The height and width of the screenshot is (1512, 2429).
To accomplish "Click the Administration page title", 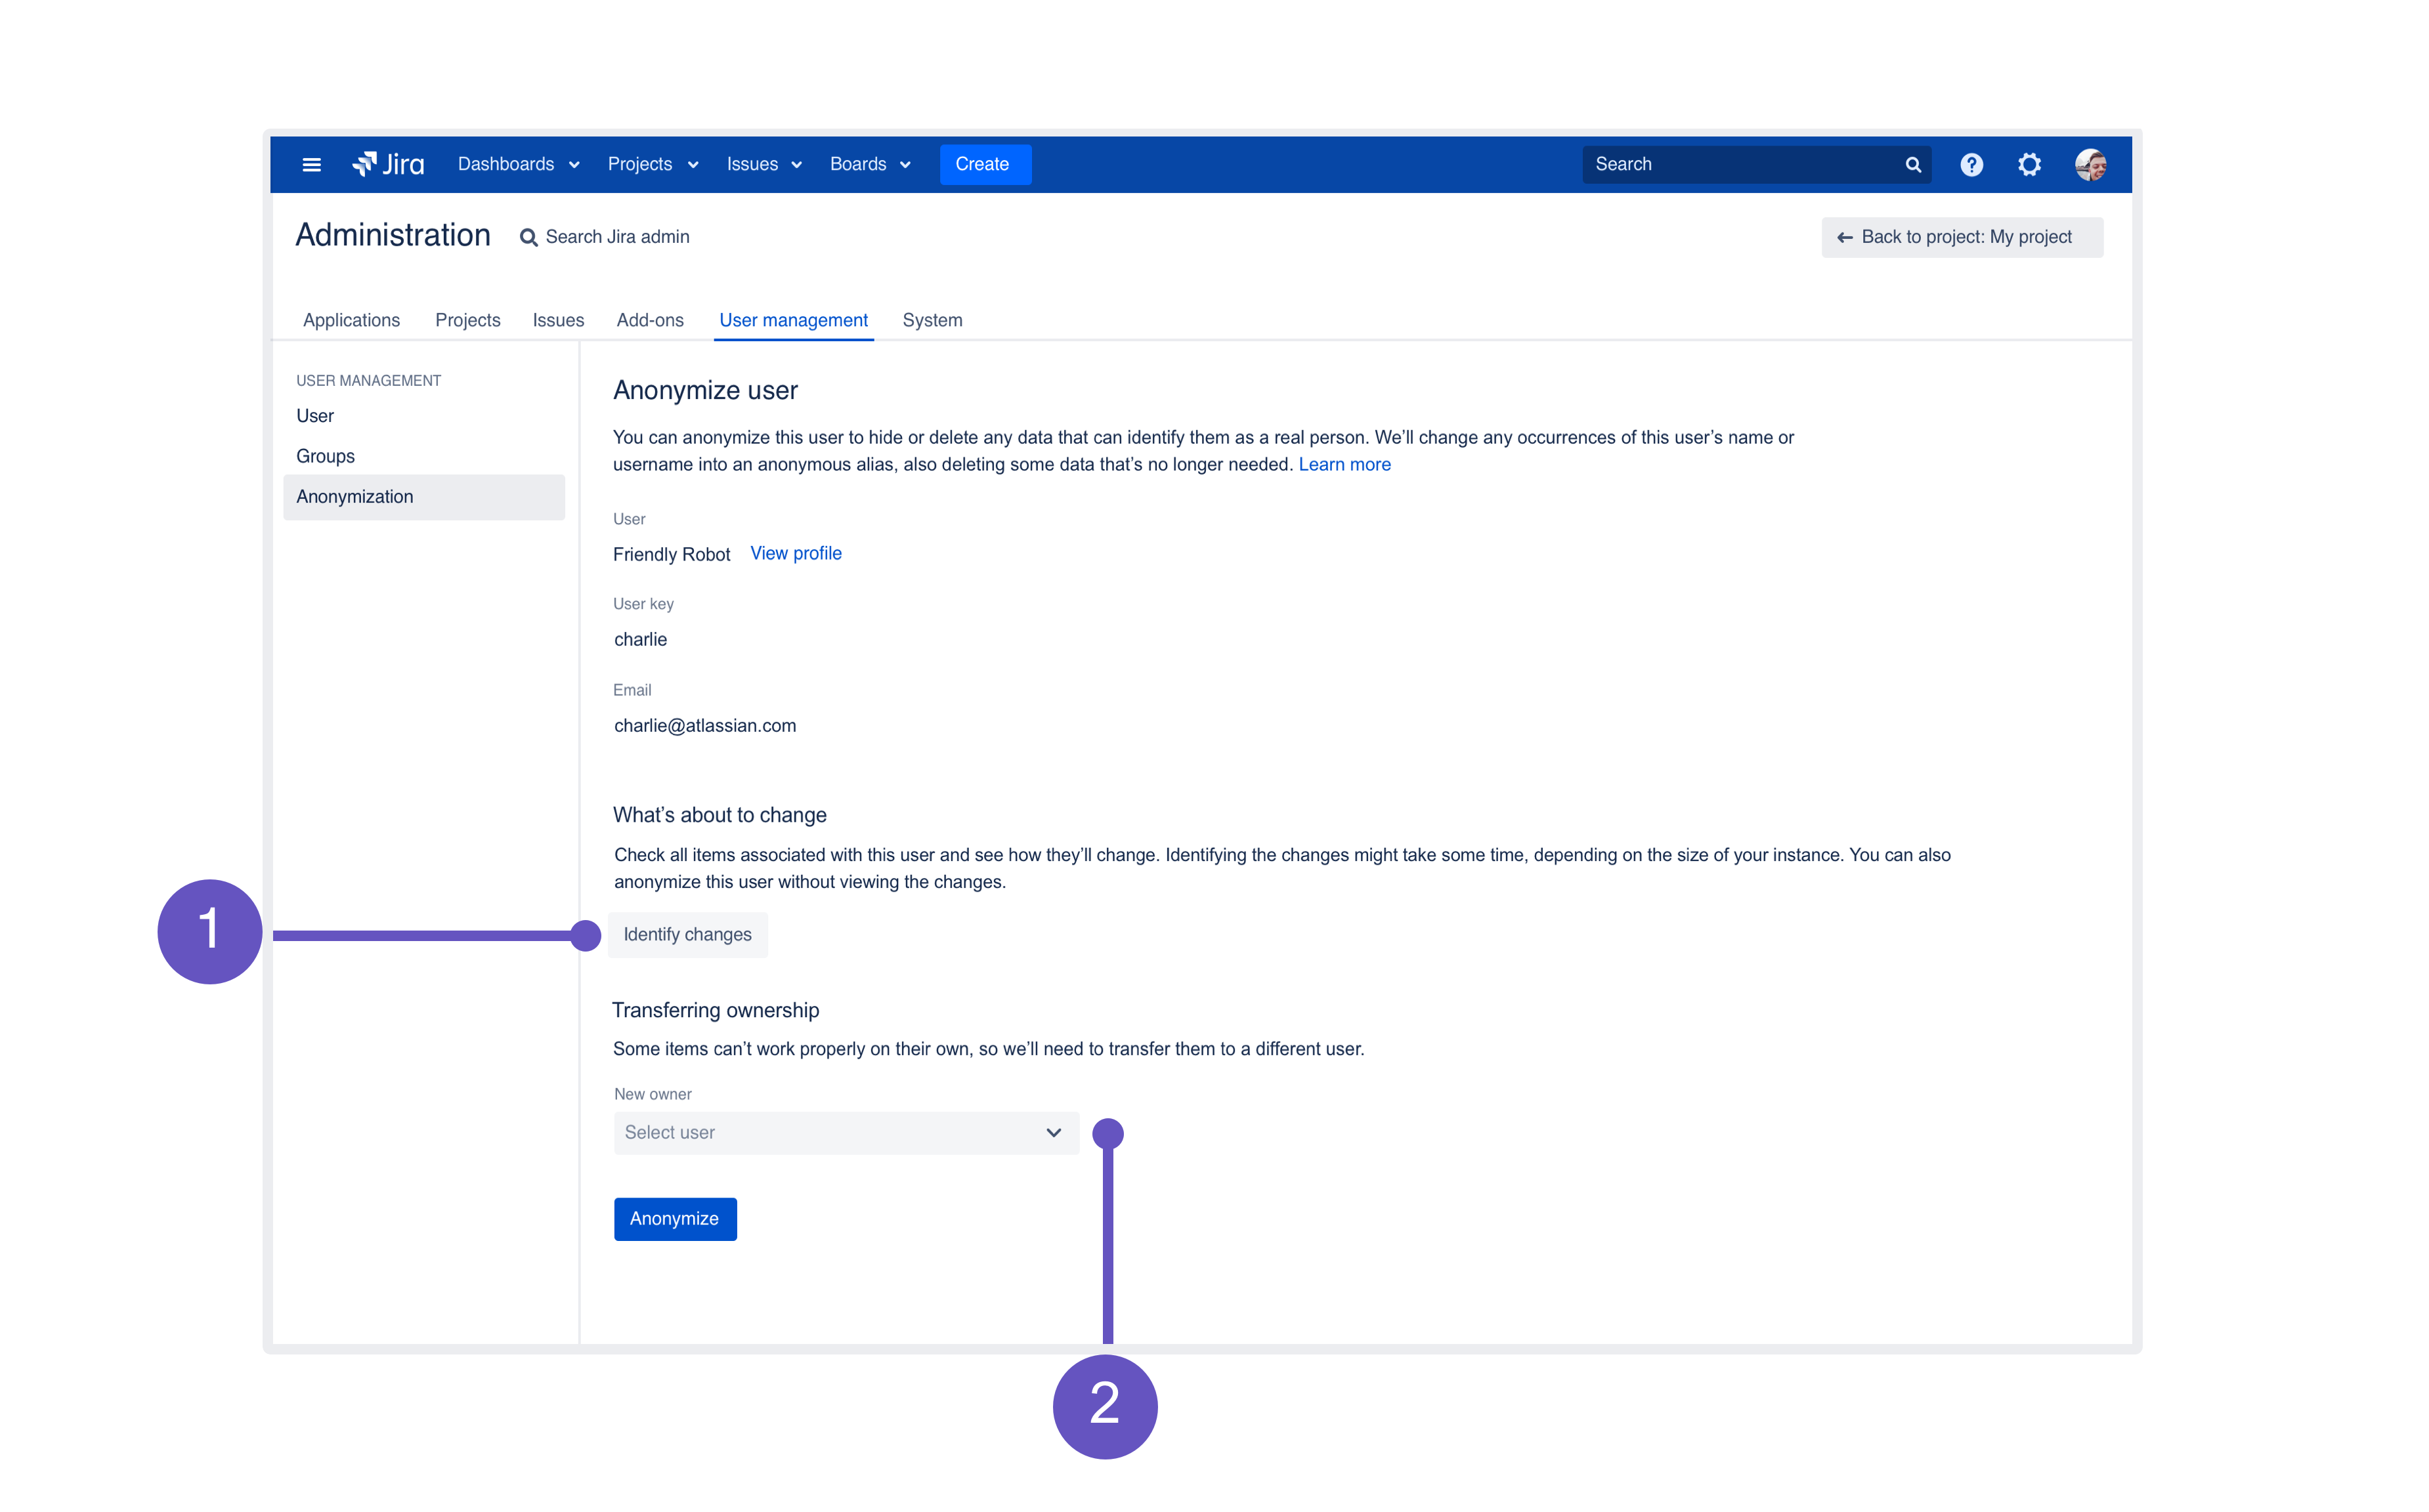I will (x=393, y=236).
